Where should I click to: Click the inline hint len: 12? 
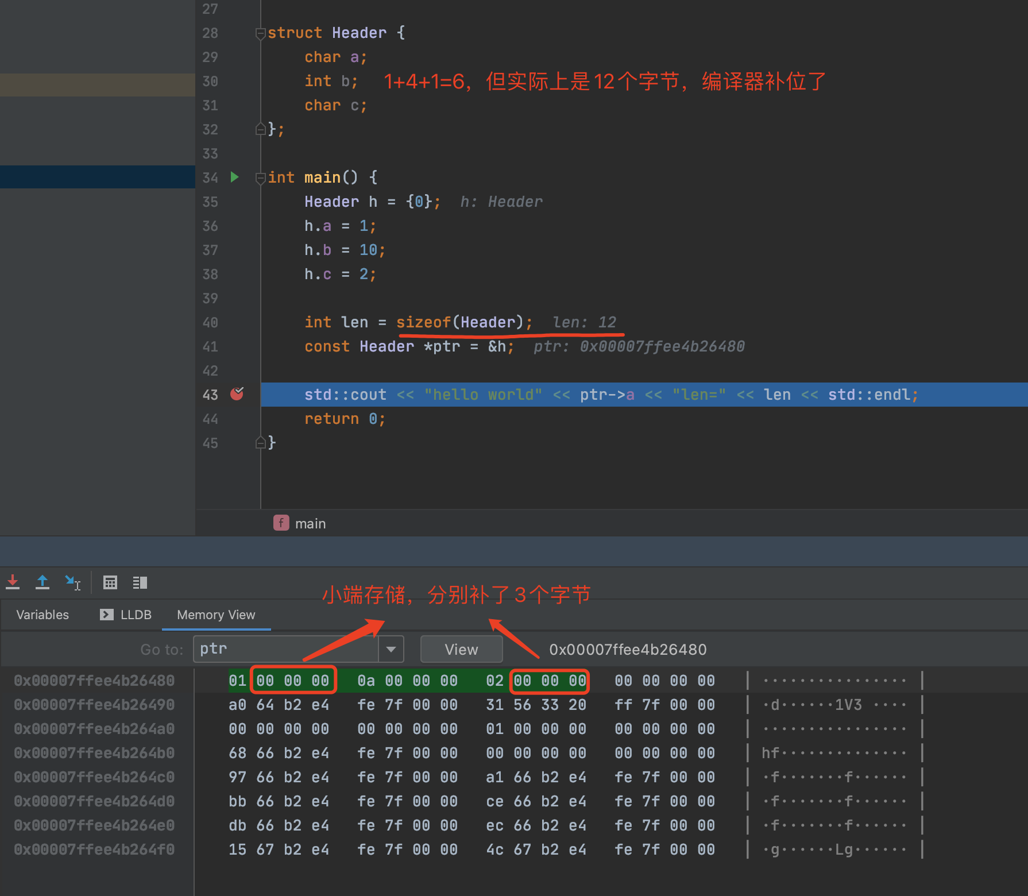(x=584, y=322)
